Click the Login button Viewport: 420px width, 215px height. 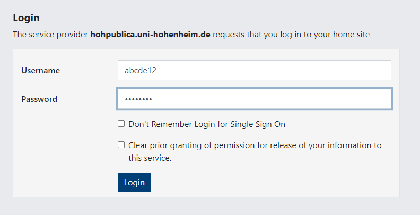134,182
